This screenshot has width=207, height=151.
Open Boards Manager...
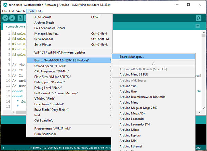[x=131, y=57]
